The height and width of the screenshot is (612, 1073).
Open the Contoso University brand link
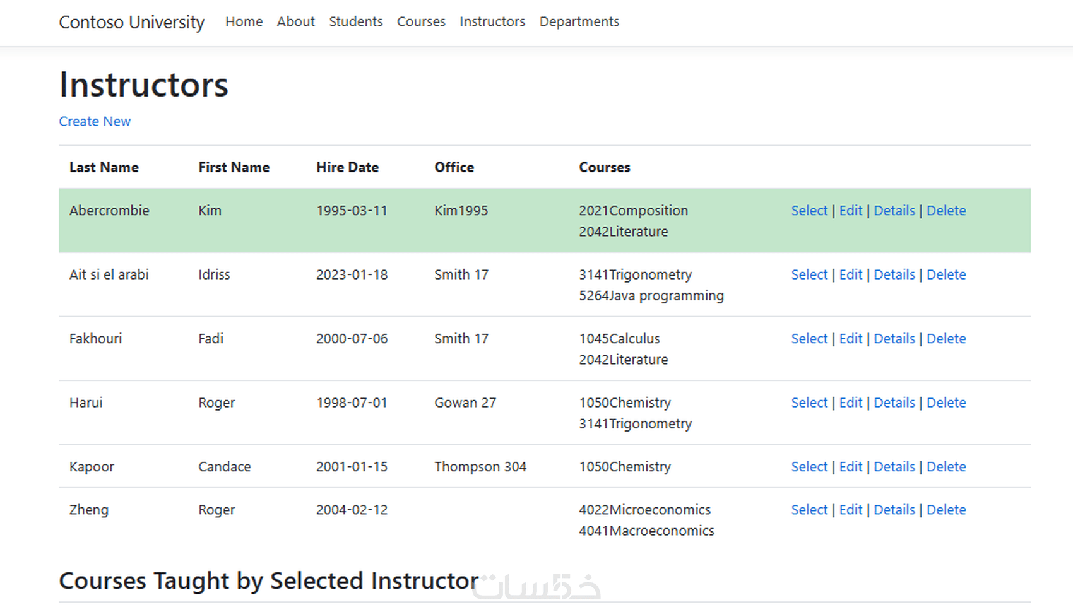point(131,22)
